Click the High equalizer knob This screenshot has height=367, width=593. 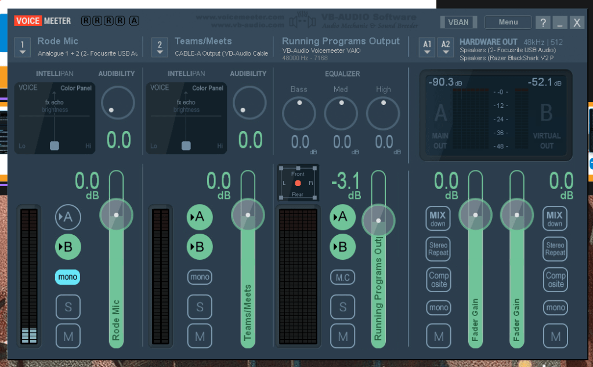click(x=383, y=114)
